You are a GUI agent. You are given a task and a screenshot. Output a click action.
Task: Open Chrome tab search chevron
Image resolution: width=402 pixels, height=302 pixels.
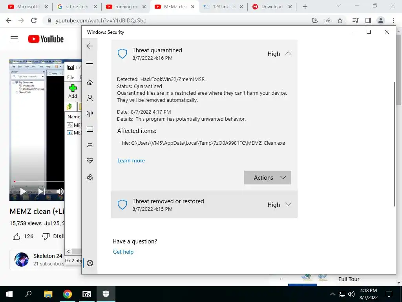click(339, 6)
